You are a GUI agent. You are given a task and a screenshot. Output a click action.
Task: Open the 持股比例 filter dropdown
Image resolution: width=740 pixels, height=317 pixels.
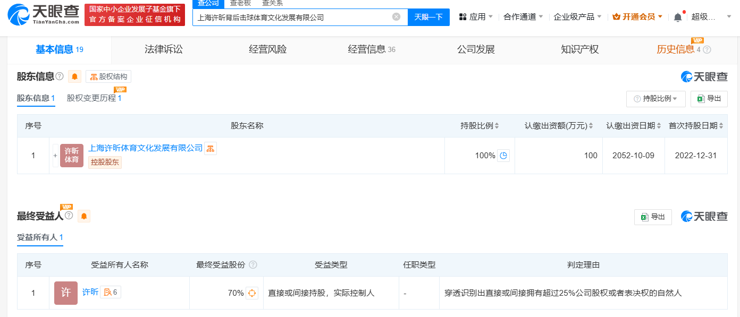655,99
